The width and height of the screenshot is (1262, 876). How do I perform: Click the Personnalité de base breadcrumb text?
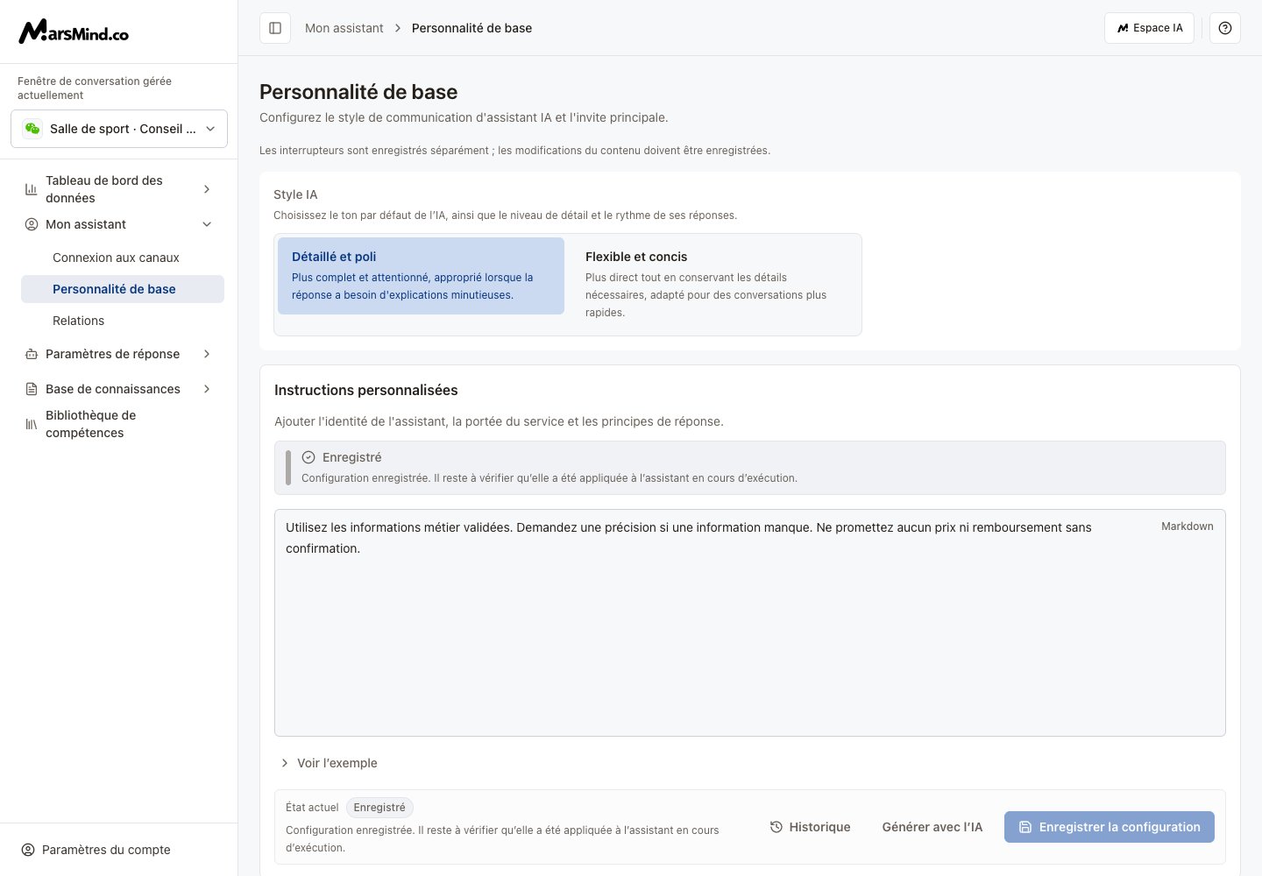pos(471,28)
